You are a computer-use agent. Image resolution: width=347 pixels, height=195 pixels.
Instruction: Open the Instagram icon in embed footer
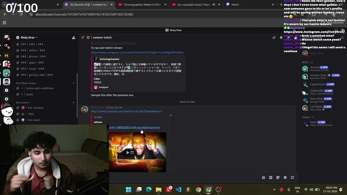pos(96,87)
